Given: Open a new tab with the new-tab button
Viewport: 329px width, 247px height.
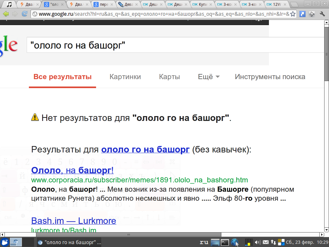Looking at the screenshot, I should 295,5.
